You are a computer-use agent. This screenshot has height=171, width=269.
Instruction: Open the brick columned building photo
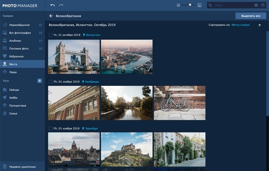[74, 103]
